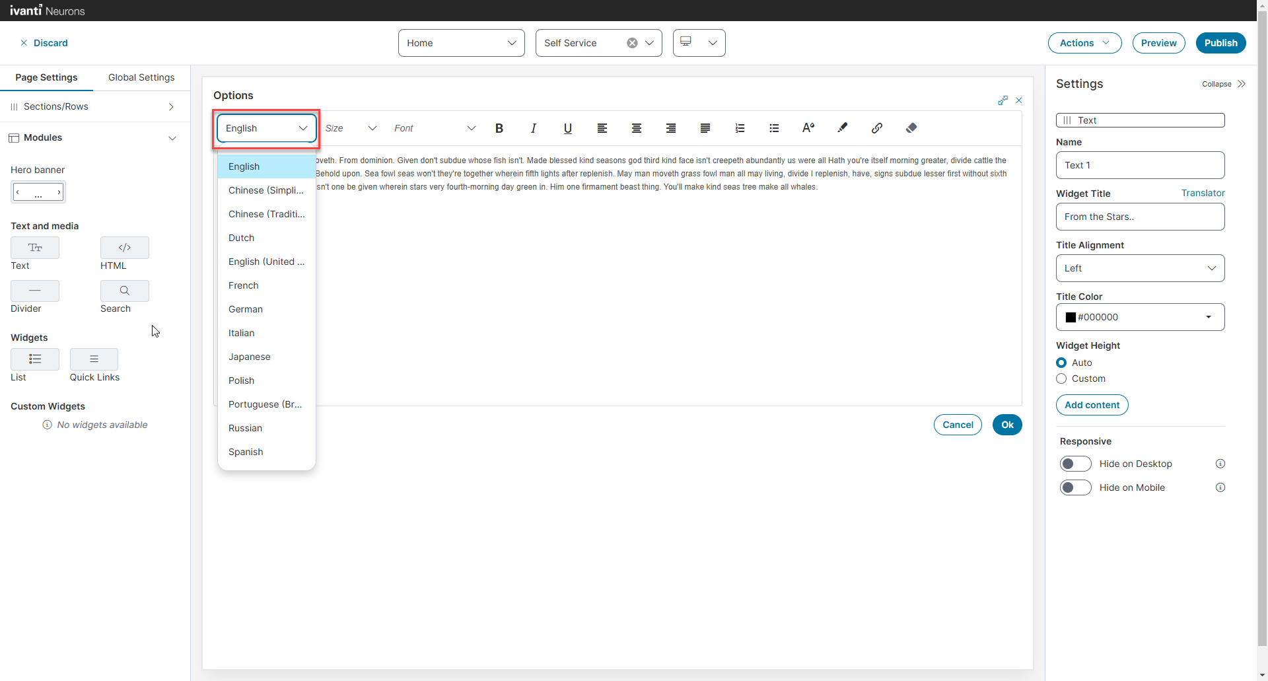Expand the Font dropdown

[434, 128]
